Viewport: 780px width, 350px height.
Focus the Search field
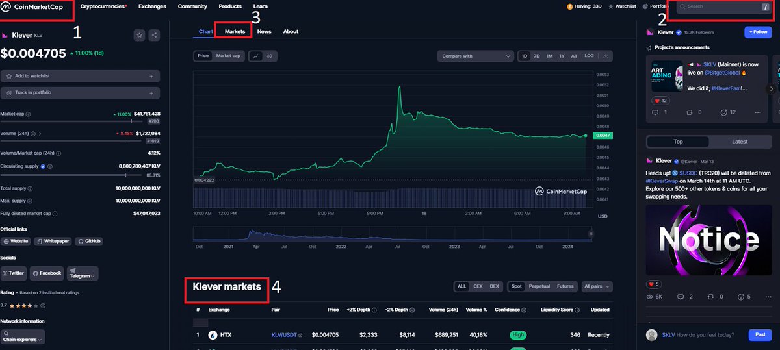pos(723,6)
